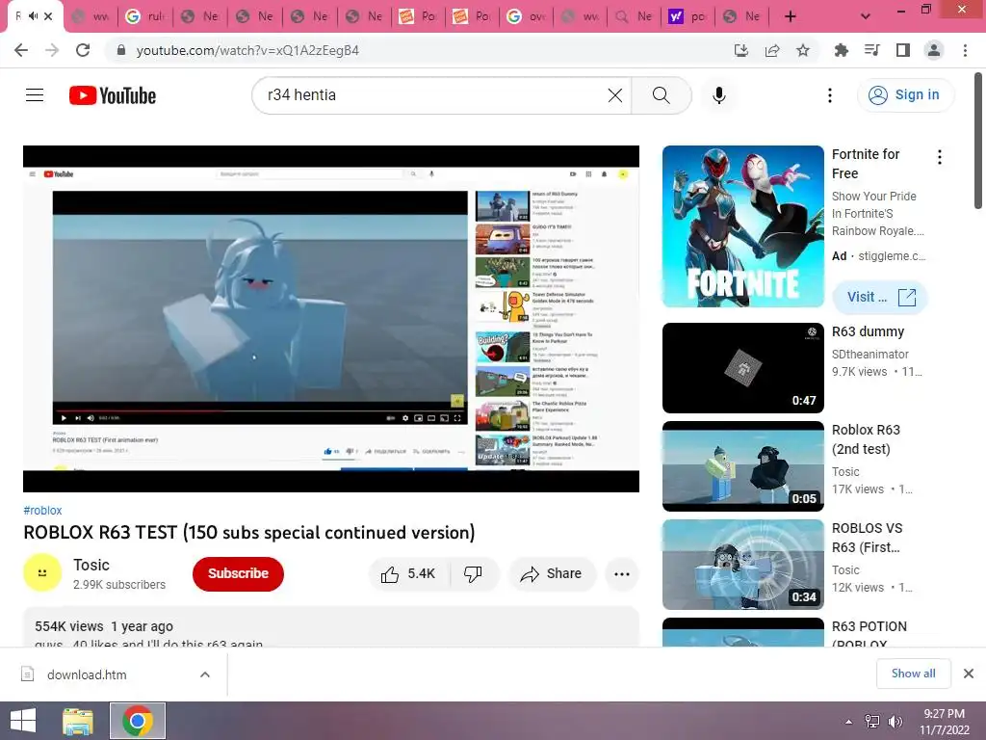This screenshot has width=986, height=740.
Task: Open the volume tray icon
Action: 895,722
